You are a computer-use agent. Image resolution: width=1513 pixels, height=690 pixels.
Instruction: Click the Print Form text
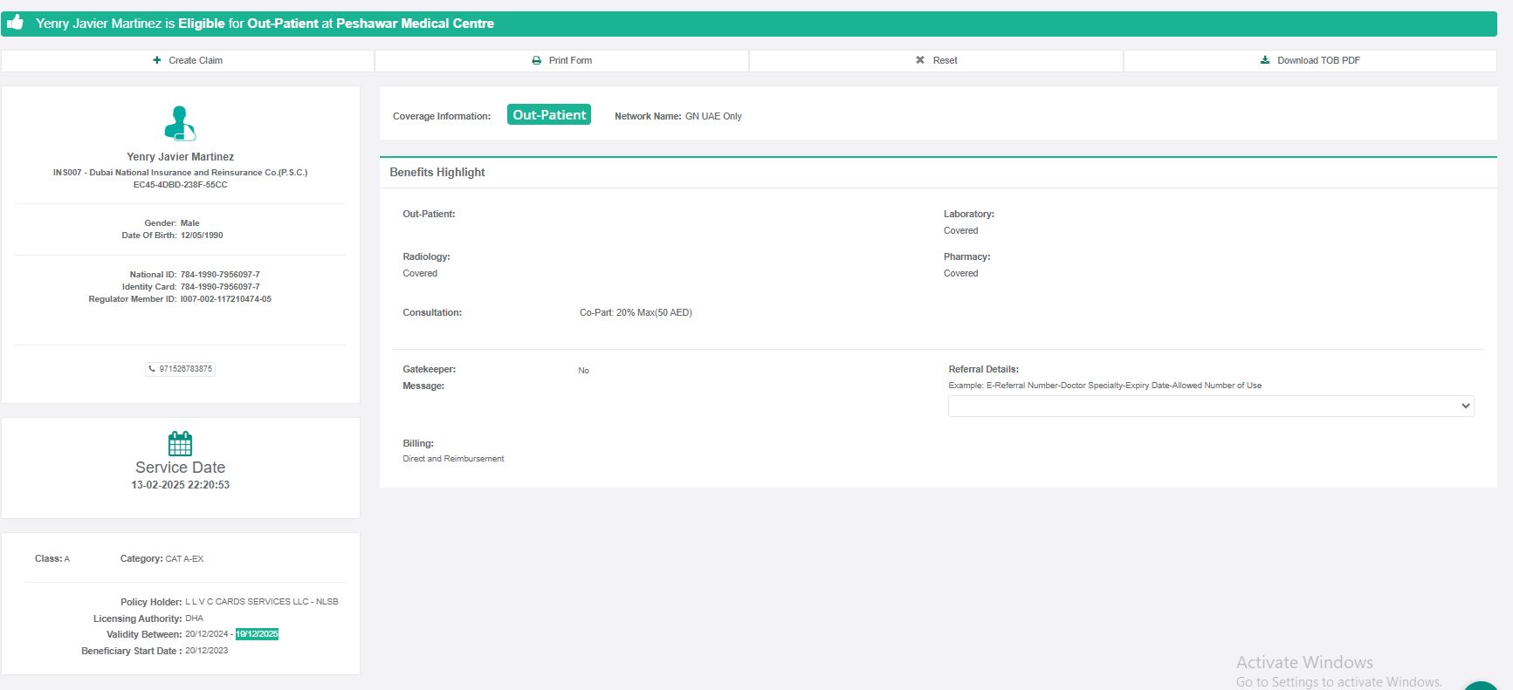pos(570,60)
